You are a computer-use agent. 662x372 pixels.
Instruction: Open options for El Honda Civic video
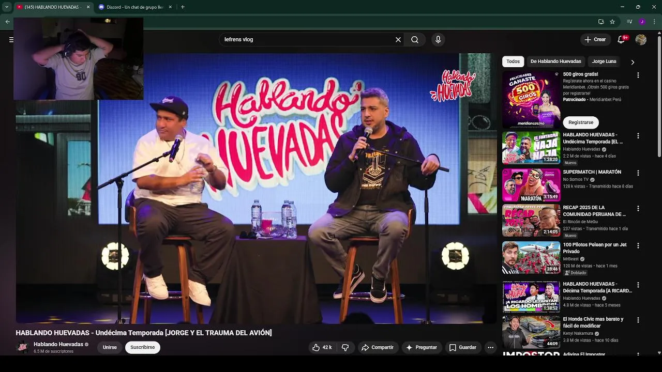click(638, 320)
